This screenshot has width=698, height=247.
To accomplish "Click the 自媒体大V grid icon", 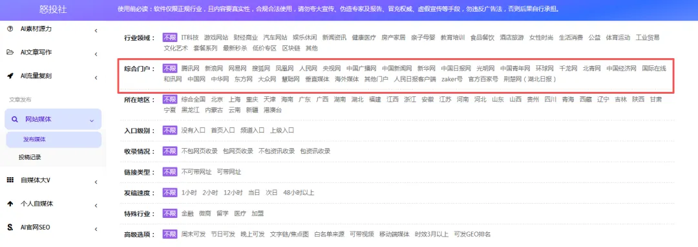I will pyautogui.click(x=10, y=180).
